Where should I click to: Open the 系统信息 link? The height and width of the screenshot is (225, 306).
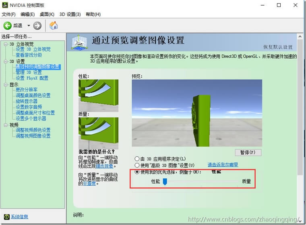[x=19, y=217]
